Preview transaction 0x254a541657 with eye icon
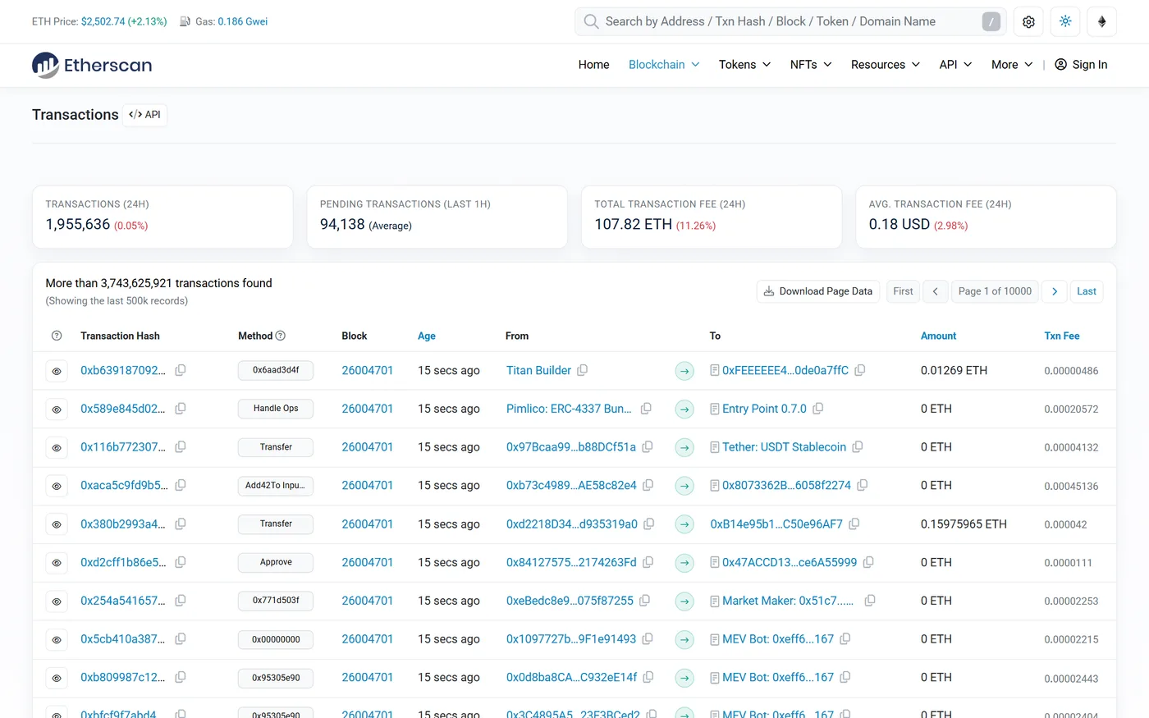Screen dimensions: 1149x718 pyautogui.click(x=57, y=601)
